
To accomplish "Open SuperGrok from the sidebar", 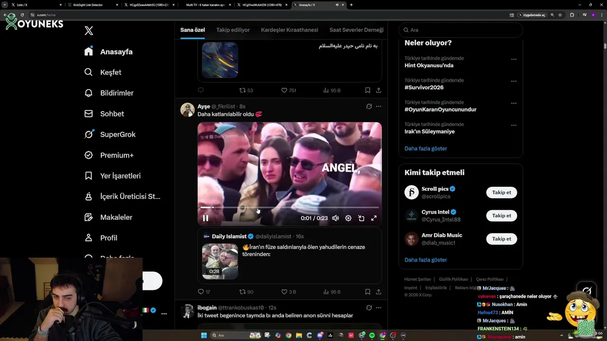I will pos(110,135).
